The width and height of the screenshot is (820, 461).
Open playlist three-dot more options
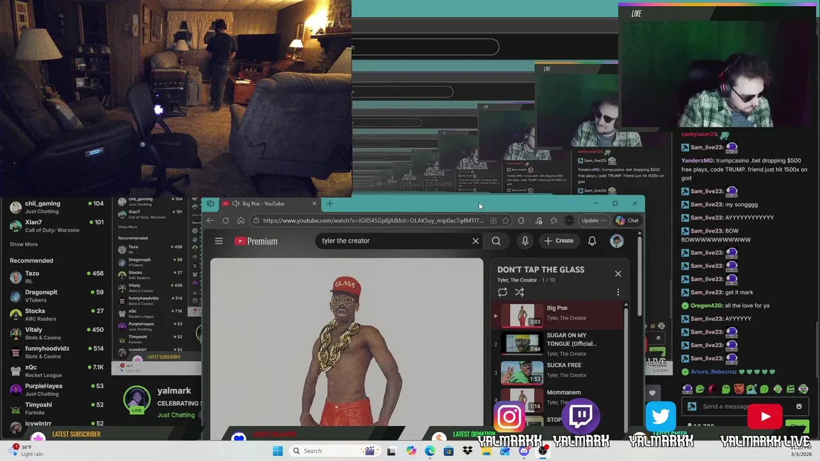tap(618, 292)
